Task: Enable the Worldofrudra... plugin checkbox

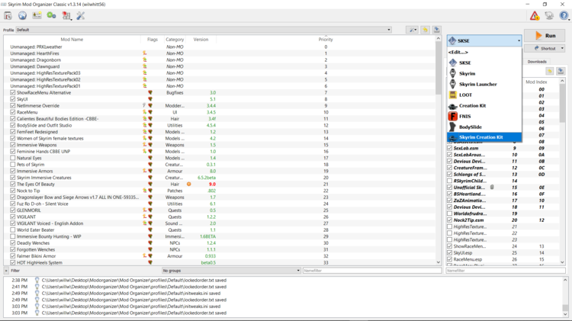Action: 450,213
